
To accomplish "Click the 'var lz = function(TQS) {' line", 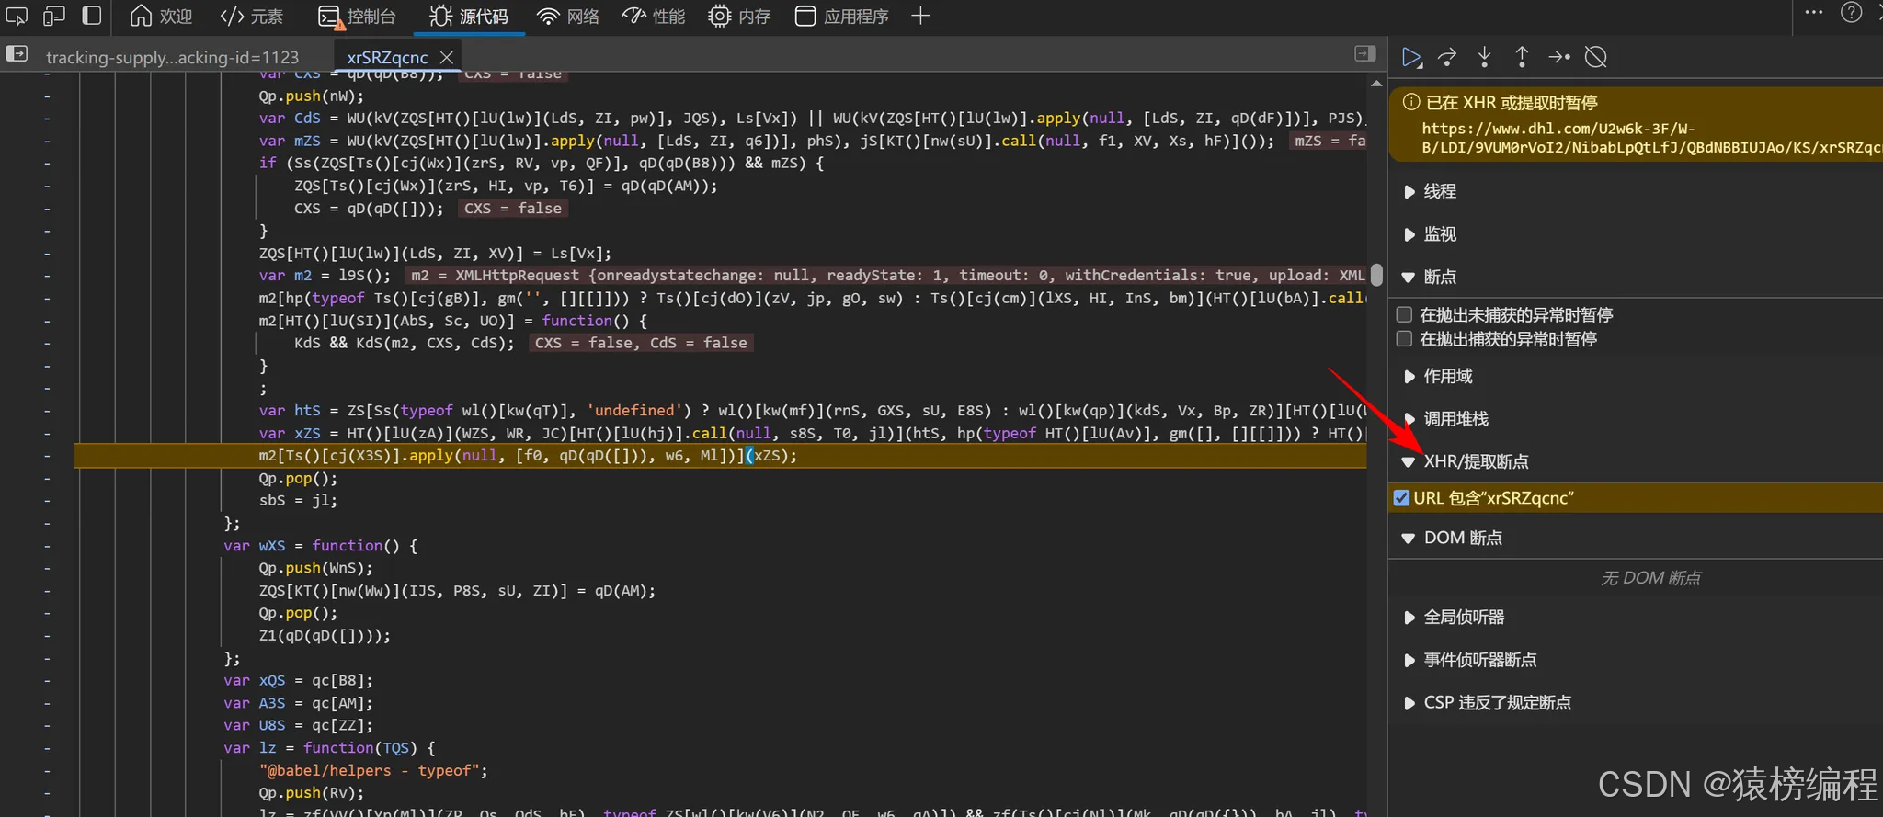I will (x=329, y=748).
